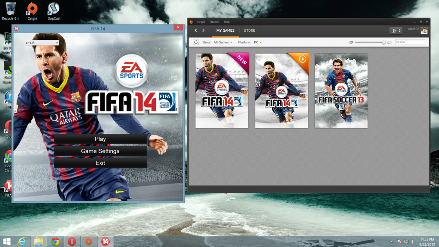Screen dimensions: 439x247
Task: Click Play in the FIFA 14 launcher
Action: coord(100,139)
